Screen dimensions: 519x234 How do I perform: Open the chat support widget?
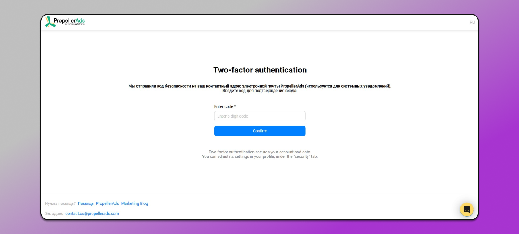point(466,209)
